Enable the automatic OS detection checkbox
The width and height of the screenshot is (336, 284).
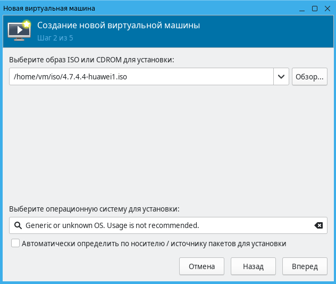click(15, 244)
